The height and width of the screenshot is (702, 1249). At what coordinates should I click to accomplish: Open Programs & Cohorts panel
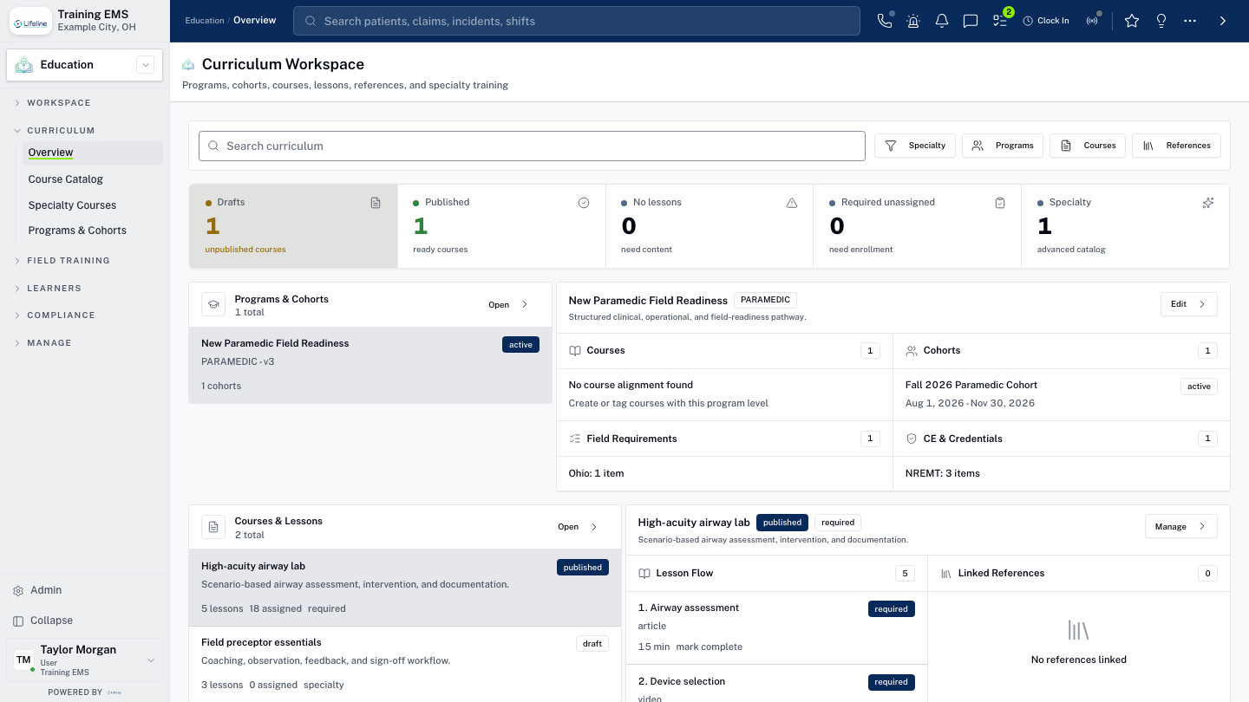click(x=509, y=304)
